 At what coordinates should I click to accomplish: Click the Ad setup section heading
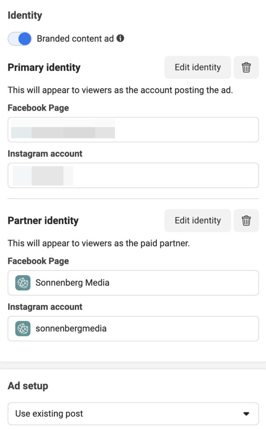[28, 386]
